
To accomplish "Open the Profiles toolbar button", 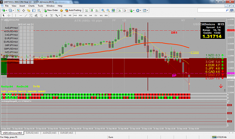I will coord(11,10).
